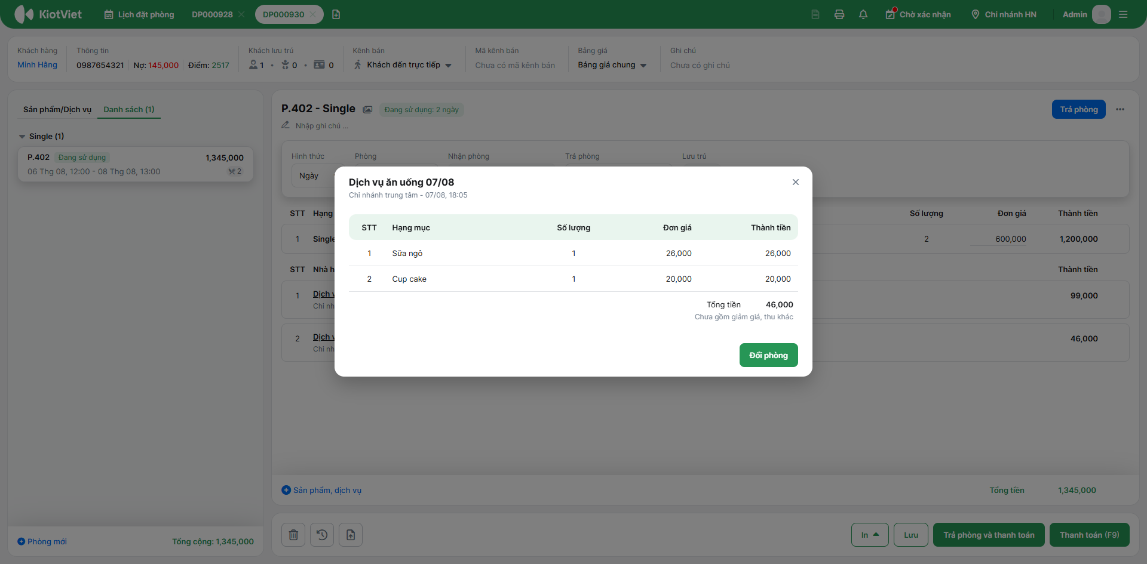The image size is (1147, 564).
Task: Click Sữa ngô row in dialog
Action: click(573, 253)
